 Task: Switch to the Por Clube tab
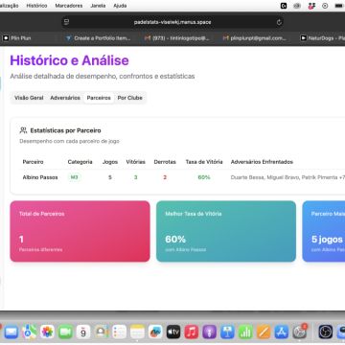click(130, 98)
